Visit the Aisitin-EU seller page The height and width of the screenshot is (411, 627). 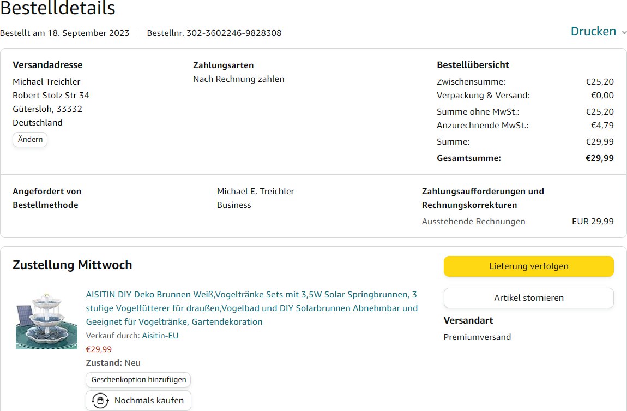coord(160,336)
